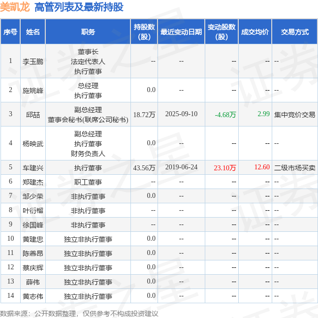The width and height of the screenshot is (318, 318).
Task: Click the average price 2.99
Action: pos(264,114)
